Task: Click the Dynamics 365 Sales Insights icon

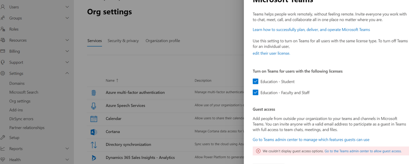Action: [94, 158]
